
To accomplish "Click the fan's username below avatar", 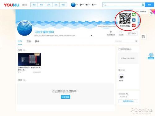I will [121, 81].
